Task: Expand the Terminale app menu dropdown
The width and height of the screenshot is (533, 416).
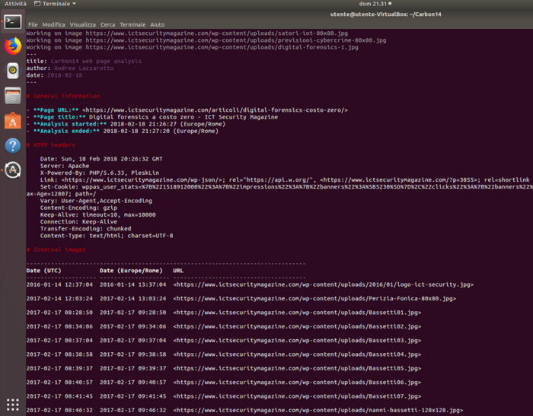Action: point(55,4)
